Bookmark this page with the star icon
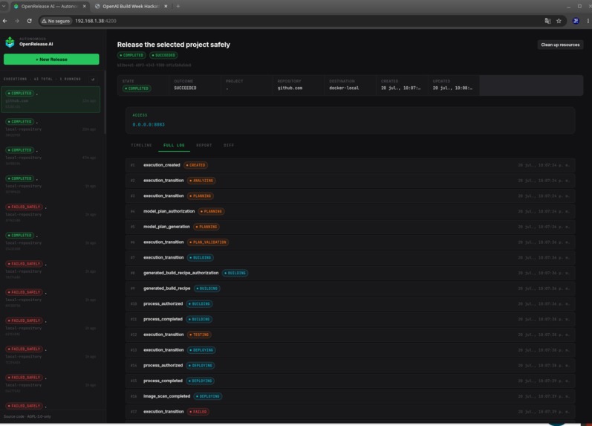592x426 pixels. click(x=559, y=21)
